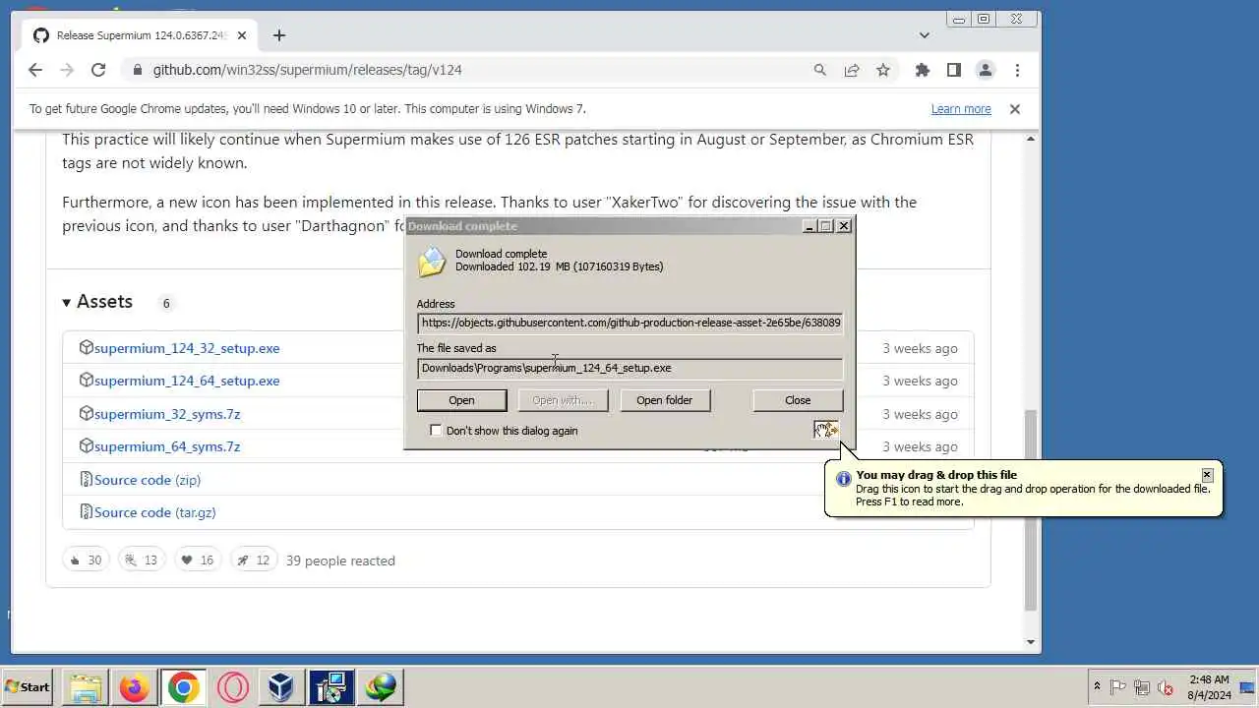Screen dimensions: 1259x708
Task: Dismiss the Chrome updates infobar
Action: click(x=1015, y=109)
